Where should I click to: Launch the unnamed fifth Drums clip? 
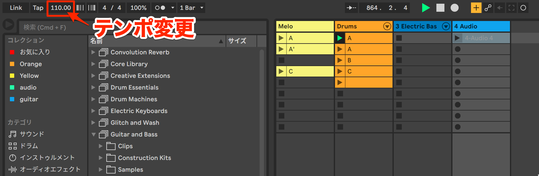coord(340,82)
